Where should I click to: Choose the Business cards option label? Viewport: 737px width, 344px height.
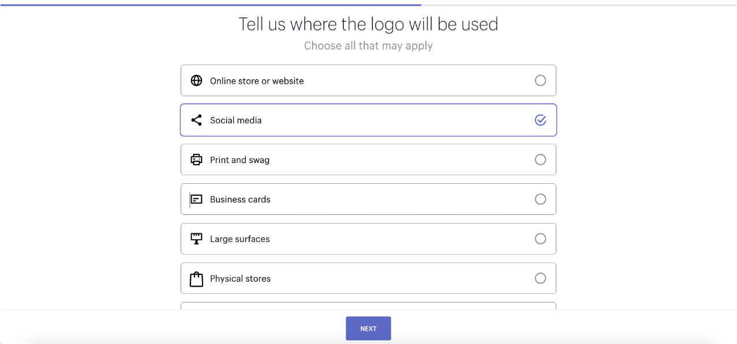tap(240, 199)
